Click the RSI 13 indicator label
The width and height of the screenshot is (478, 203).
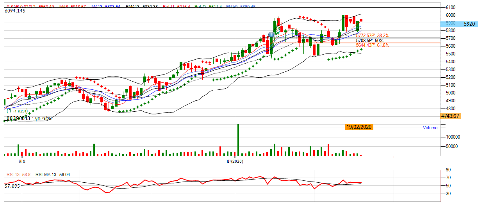coord(18,174)
